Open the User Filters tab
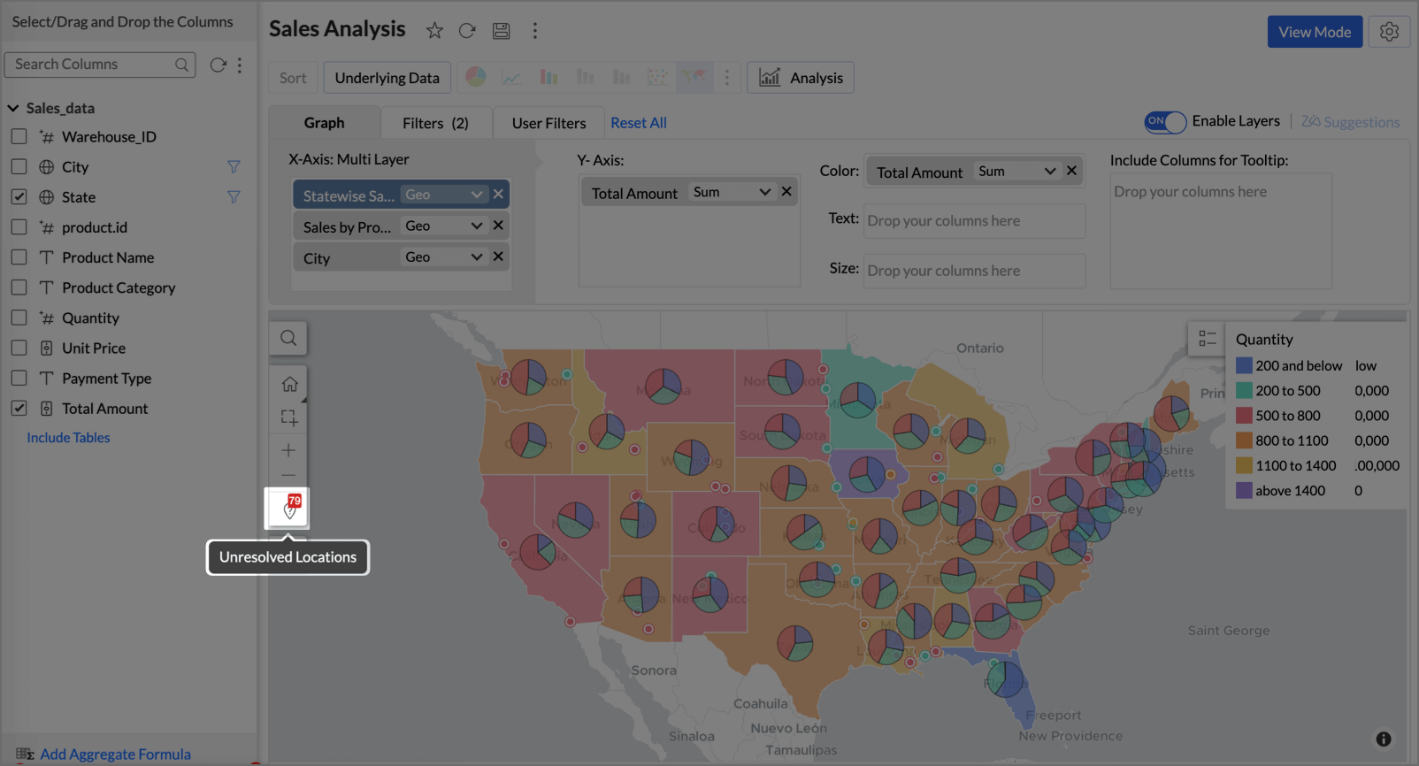The image size is (1419, 766). [548, 123]
